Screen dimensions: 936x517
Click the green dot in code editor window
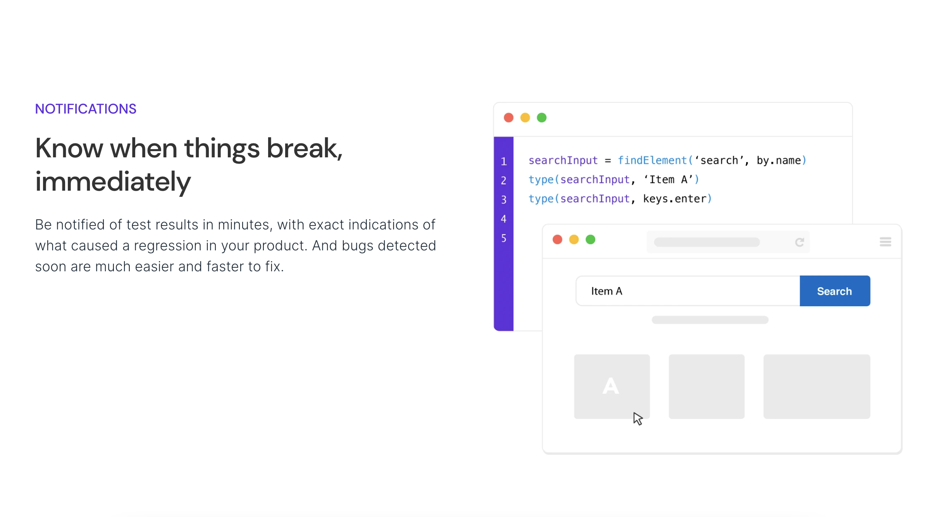click(x=542, y=117)
